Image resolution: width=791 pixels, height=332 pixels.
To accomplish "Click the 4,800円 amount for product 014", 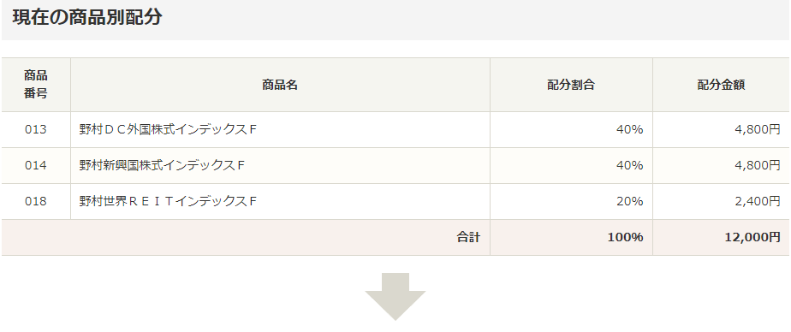I will pos(758,165).
